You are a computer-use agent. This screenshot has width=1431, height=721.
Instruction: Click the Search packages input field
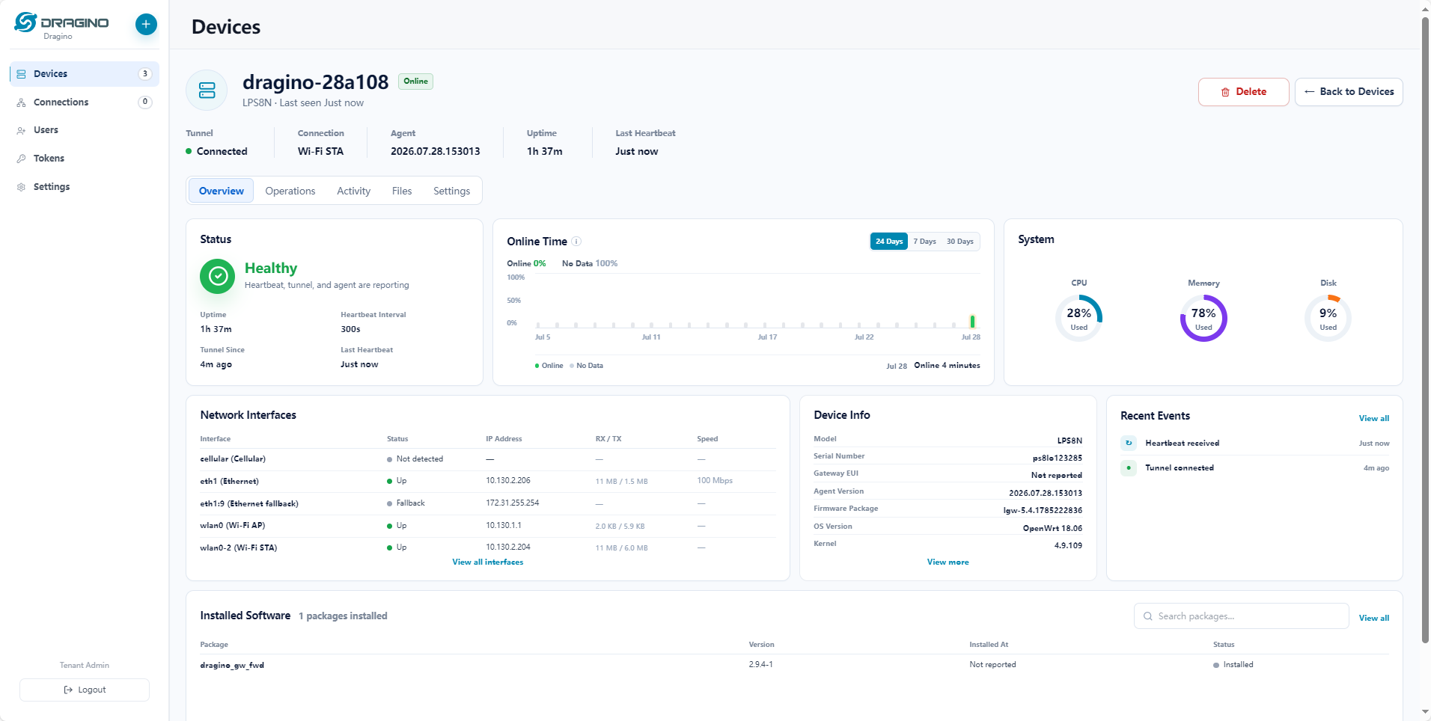(1241, 616)
